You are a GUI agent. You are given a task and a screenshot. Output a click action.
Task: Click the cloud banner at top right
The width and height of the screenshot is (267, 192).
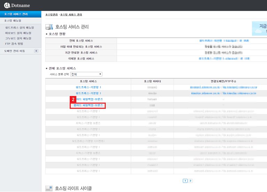pos(259,29)
